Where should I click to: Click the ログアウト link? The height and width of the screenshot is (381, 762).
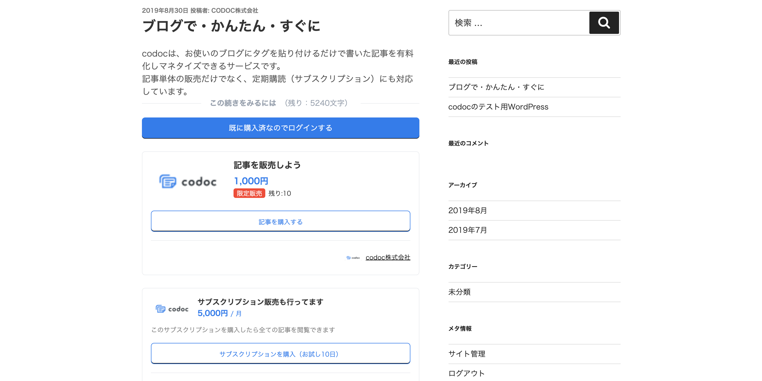[466, 373]
